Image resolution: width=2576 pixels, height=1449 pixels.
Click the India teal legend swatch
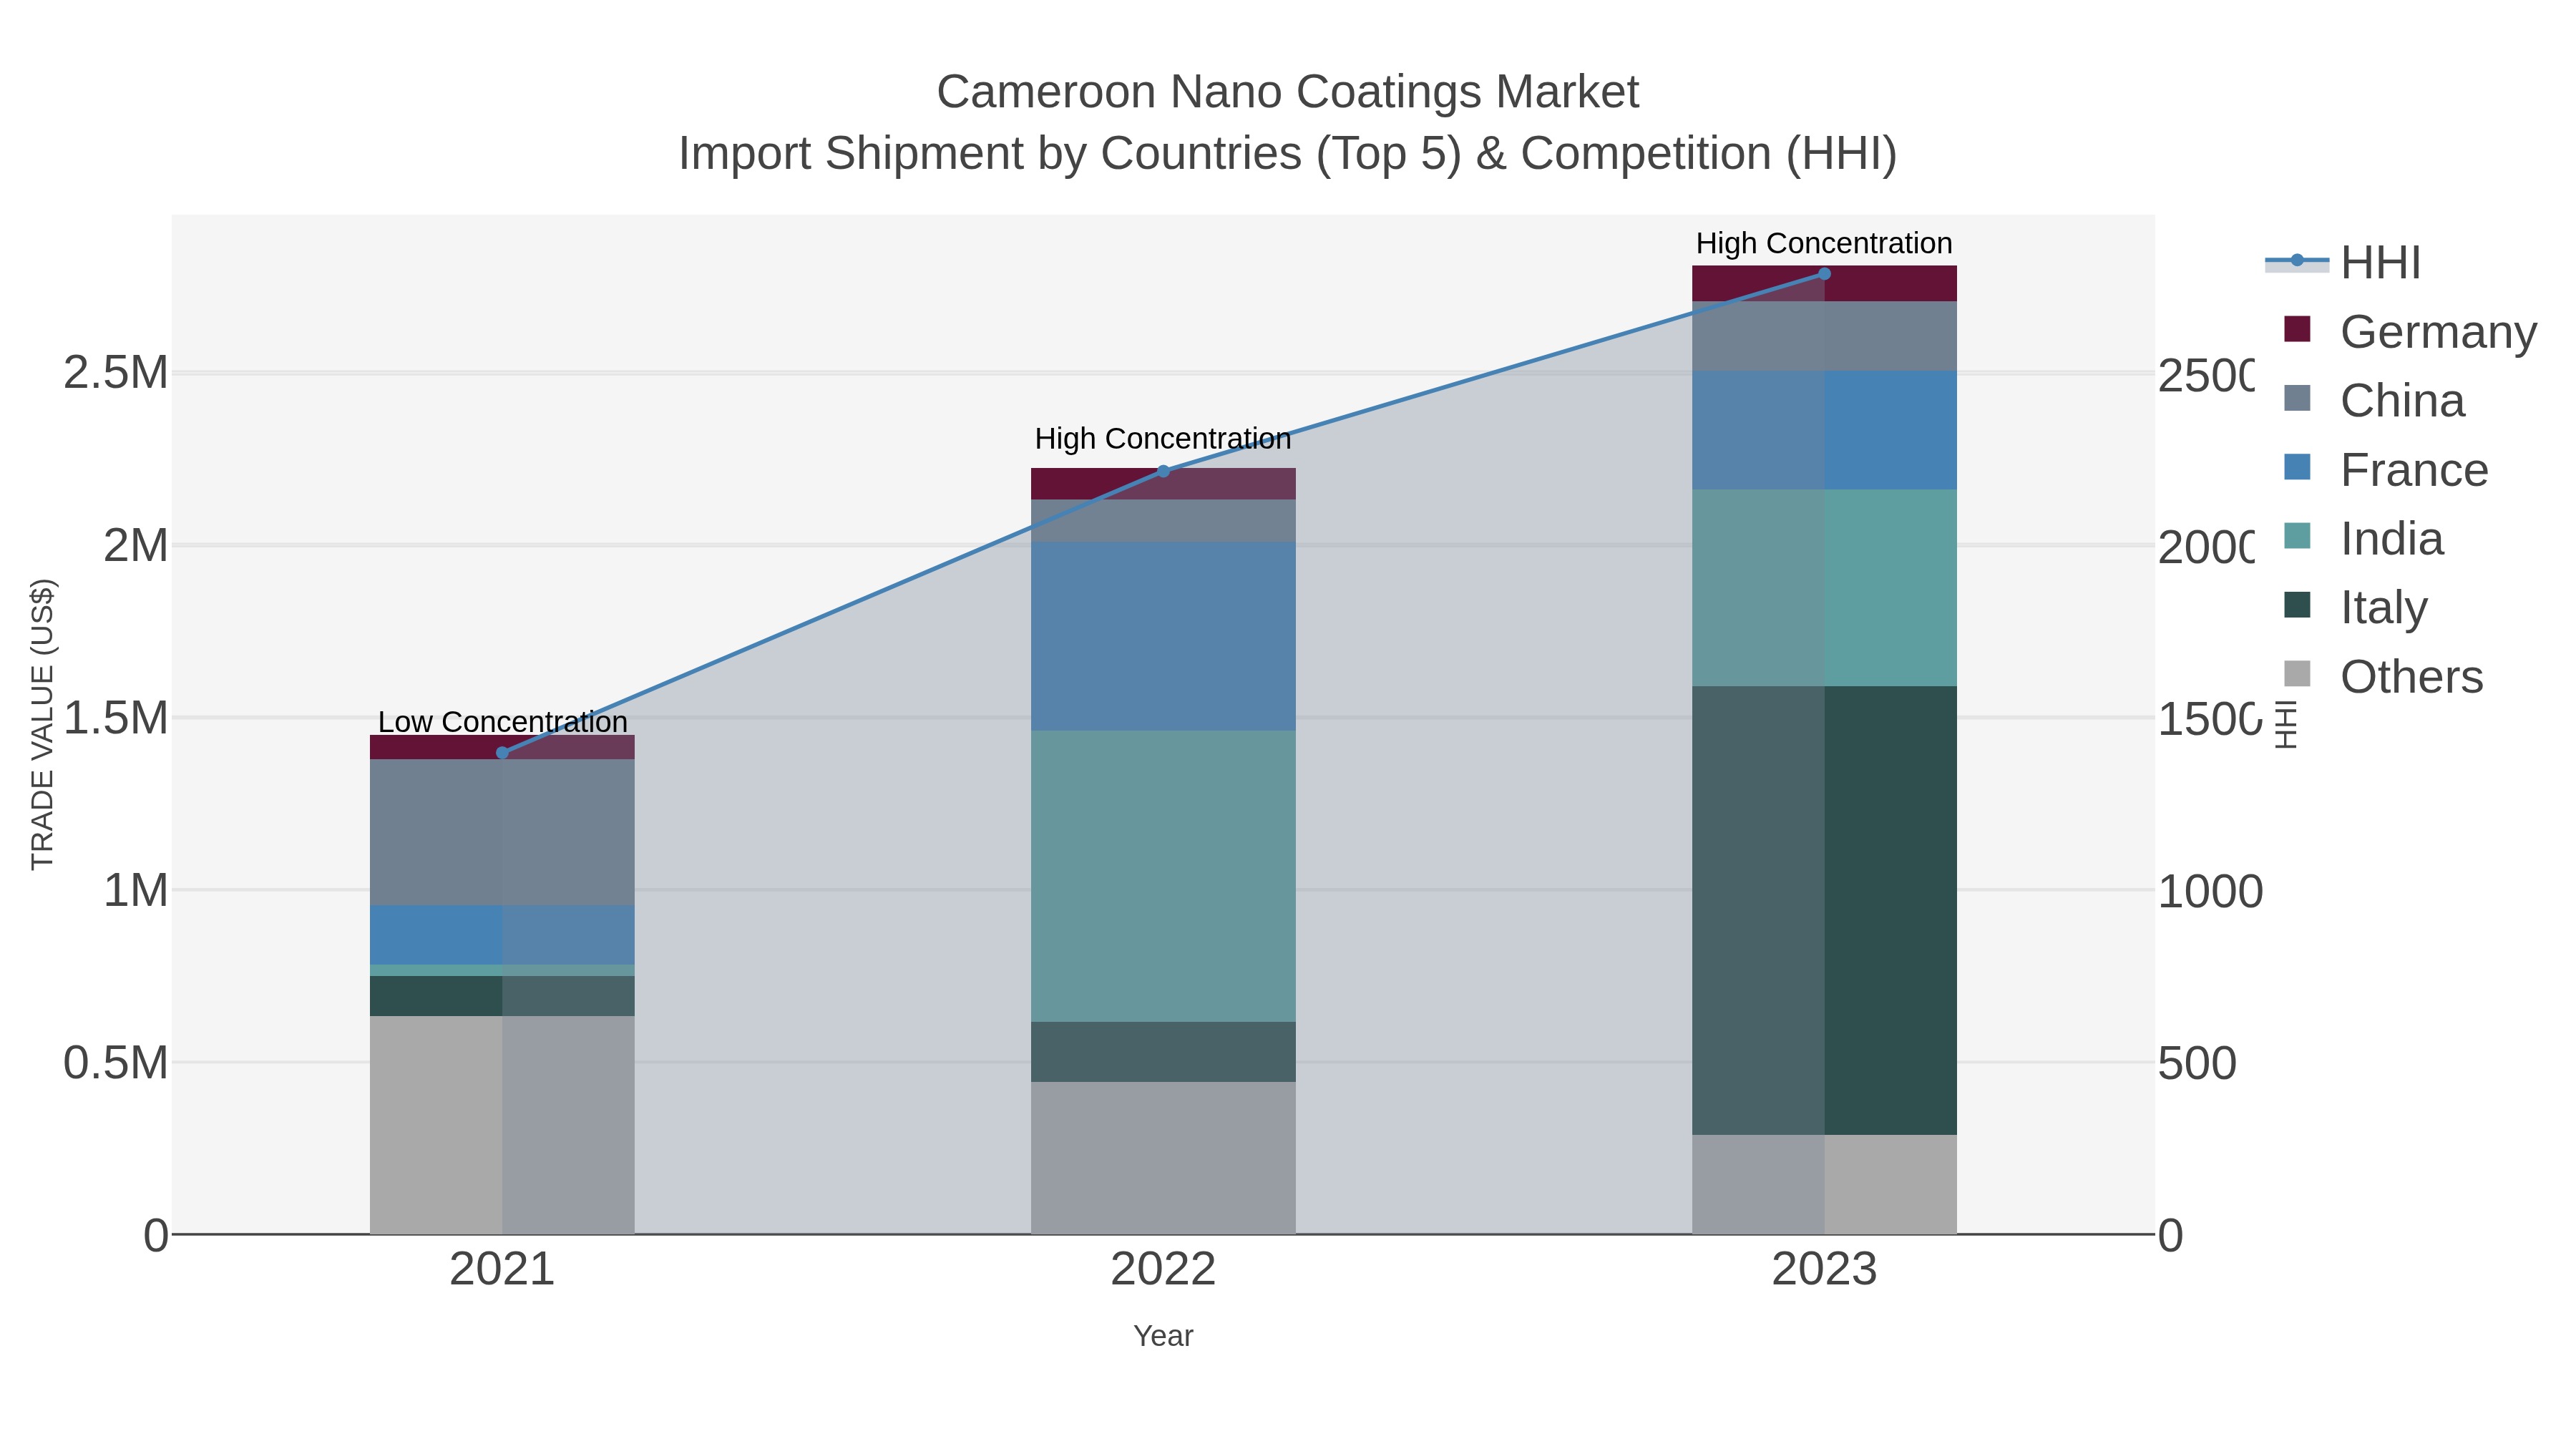[x=2298, y=536]
